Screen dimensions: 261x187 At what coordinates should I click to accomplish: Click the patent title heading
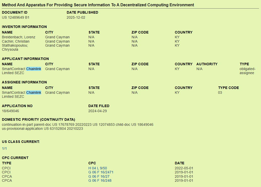click(98, 5)
